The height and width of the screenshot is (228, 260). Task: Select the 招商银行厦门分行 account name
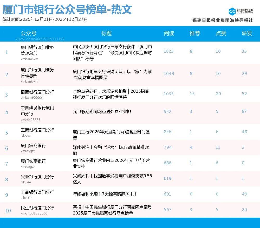click(x=37, y=92)
